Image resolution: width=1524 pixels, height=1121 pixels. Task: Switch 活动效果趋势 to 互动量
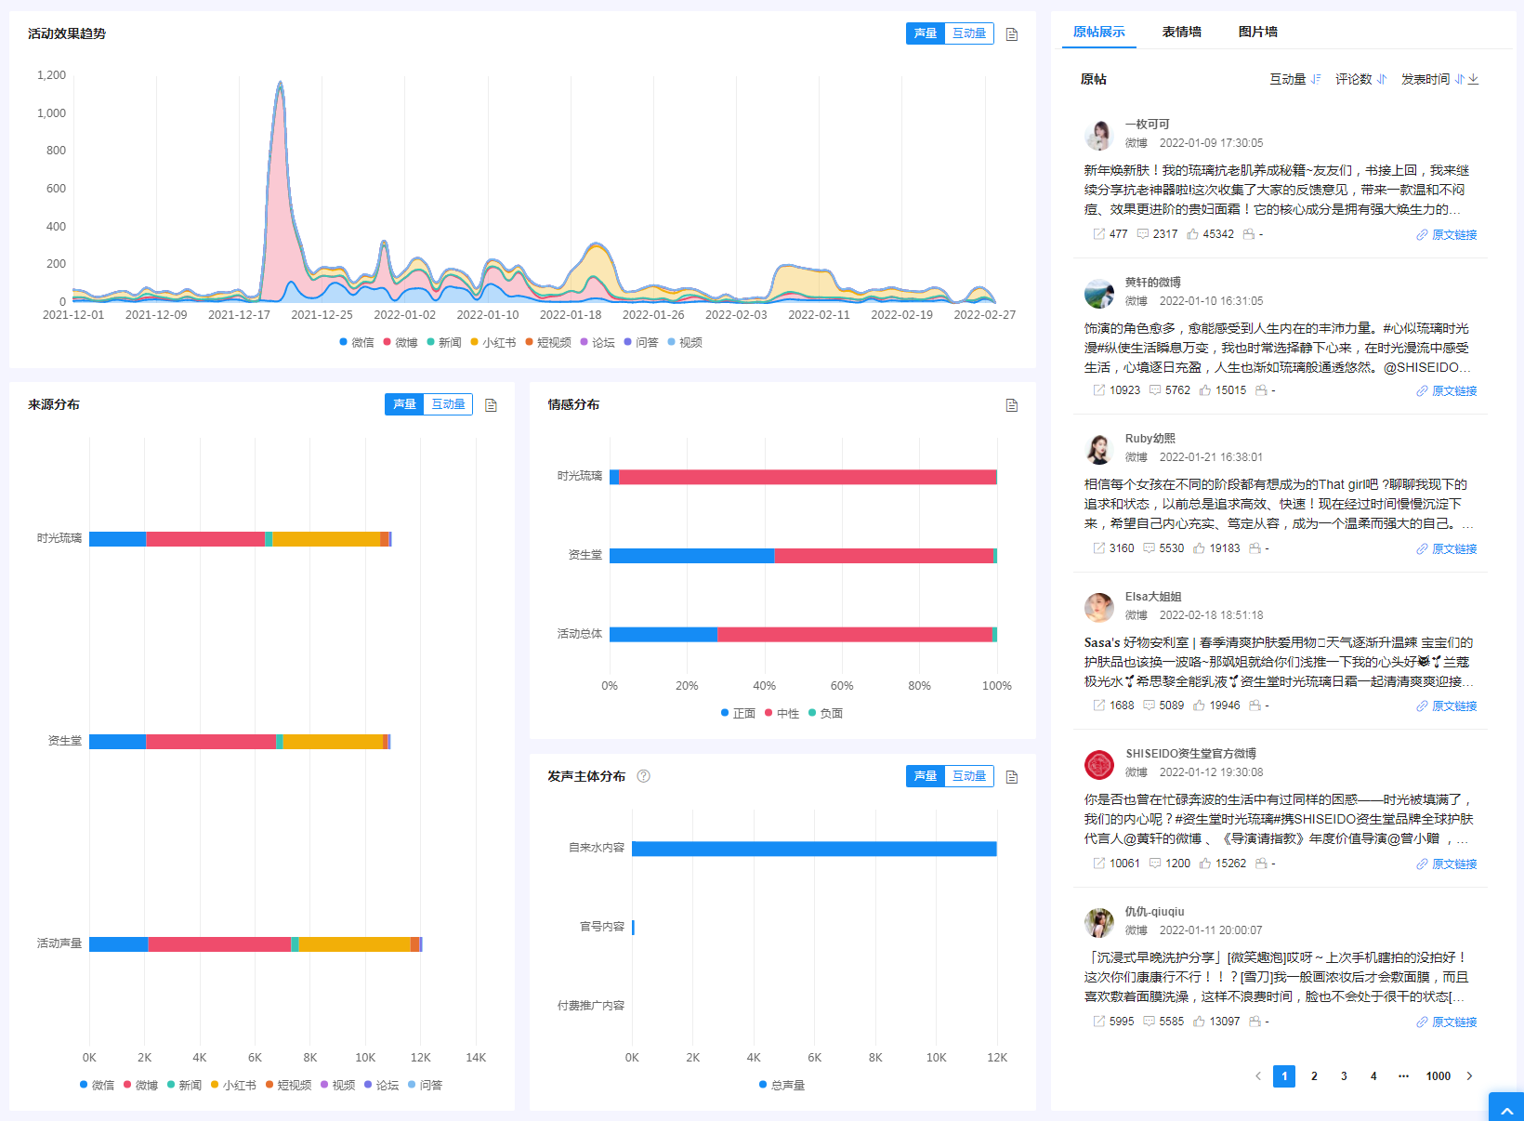pyautogui.click(x=969, y=33)
